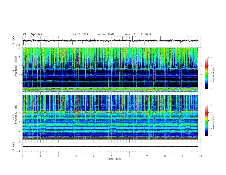Click the 'Time (min)' axis label
Screen dimensions: 226x175
[x=114, y=159]
